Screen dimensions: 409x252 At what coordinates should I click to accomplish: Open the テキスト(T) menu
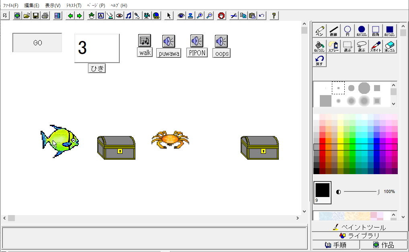click(74, 6)
